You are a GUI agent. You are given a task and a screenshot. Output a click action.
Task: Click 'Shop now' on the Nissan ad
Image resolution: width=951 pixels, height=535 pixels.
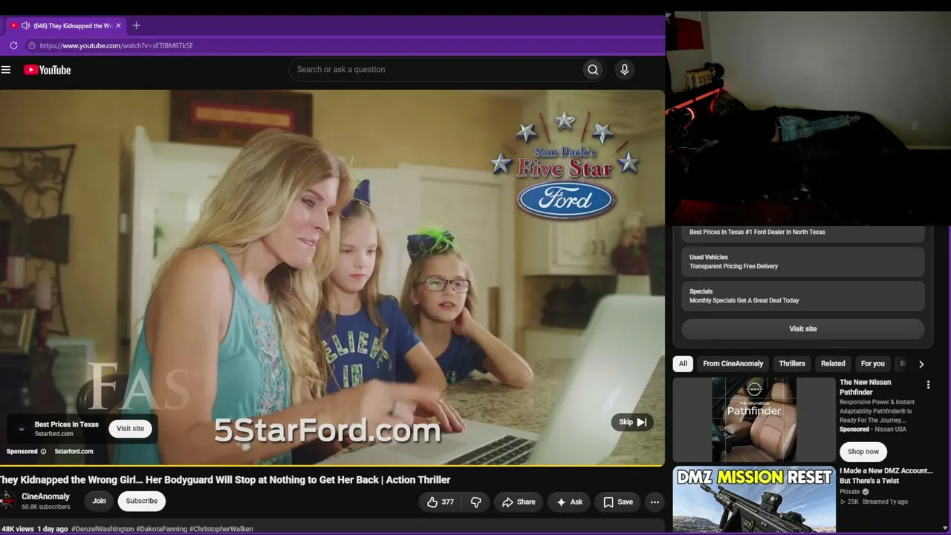pos(863,451)
